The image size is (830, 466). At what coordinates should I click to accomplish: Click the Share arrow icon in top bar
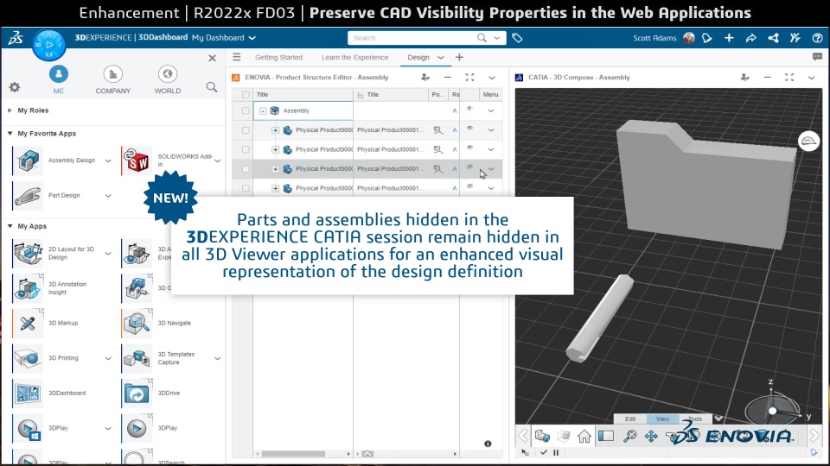click(750, 37)
